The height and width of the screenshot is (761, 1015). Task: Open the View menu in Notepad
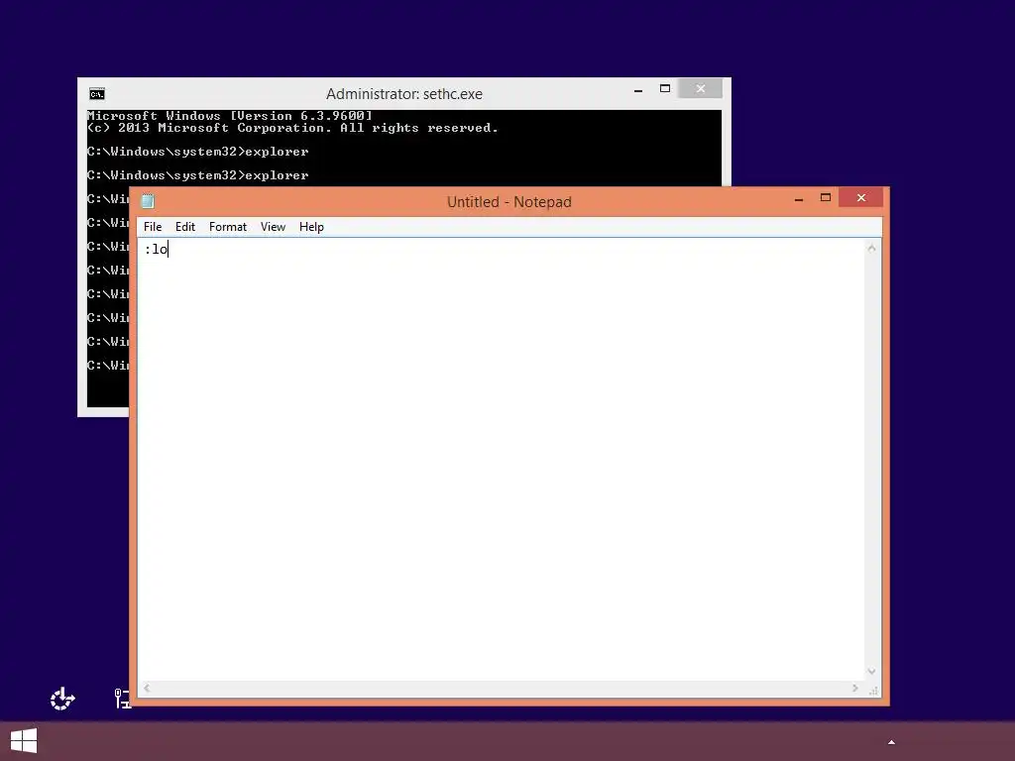pos(273,227)
